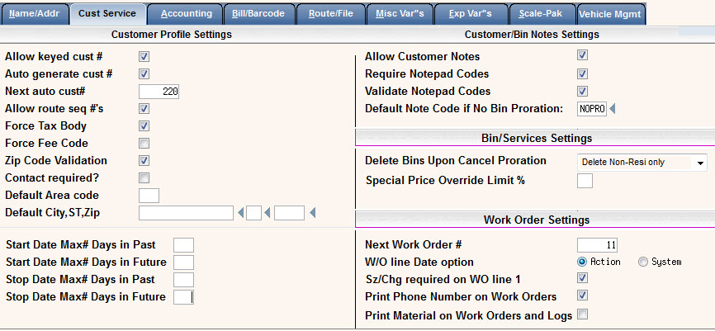Click the Customer Profile Settings heading
Image resolution: width=715 pixels, height=331 pixels.
172,35
